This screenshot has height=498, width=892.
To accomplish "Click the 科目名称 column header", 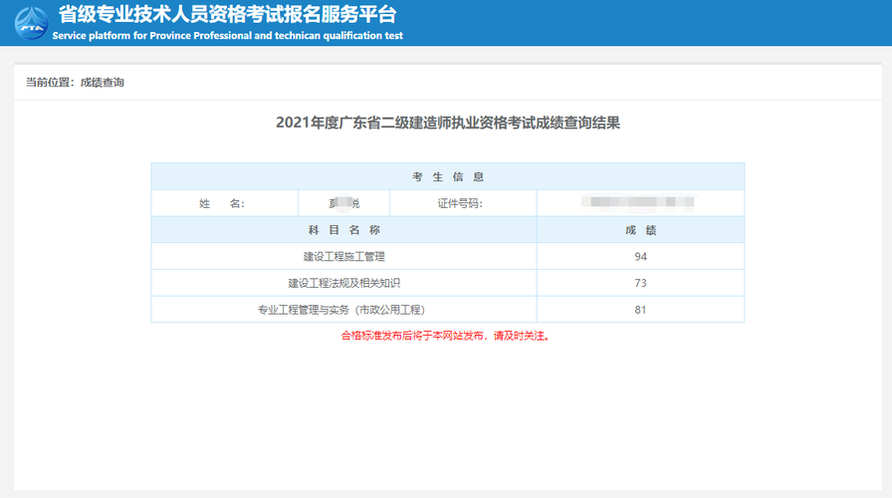I will (x=344, y=230).
